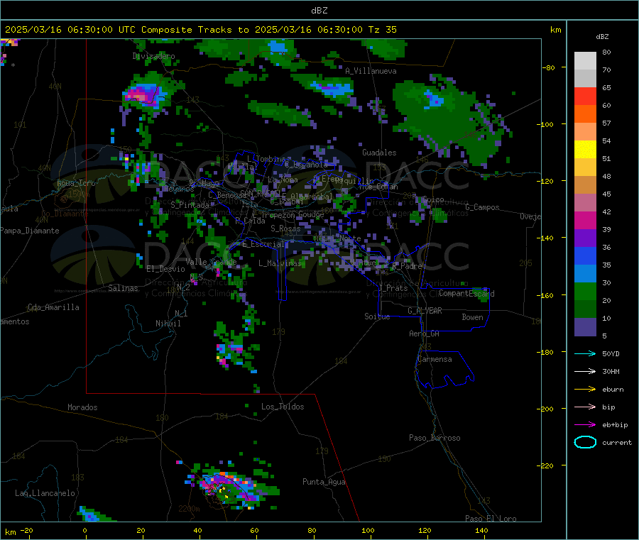Click the 'S_Pintada' map label
This screenshot has width=639, height=540.
click(x=190, y=205)
